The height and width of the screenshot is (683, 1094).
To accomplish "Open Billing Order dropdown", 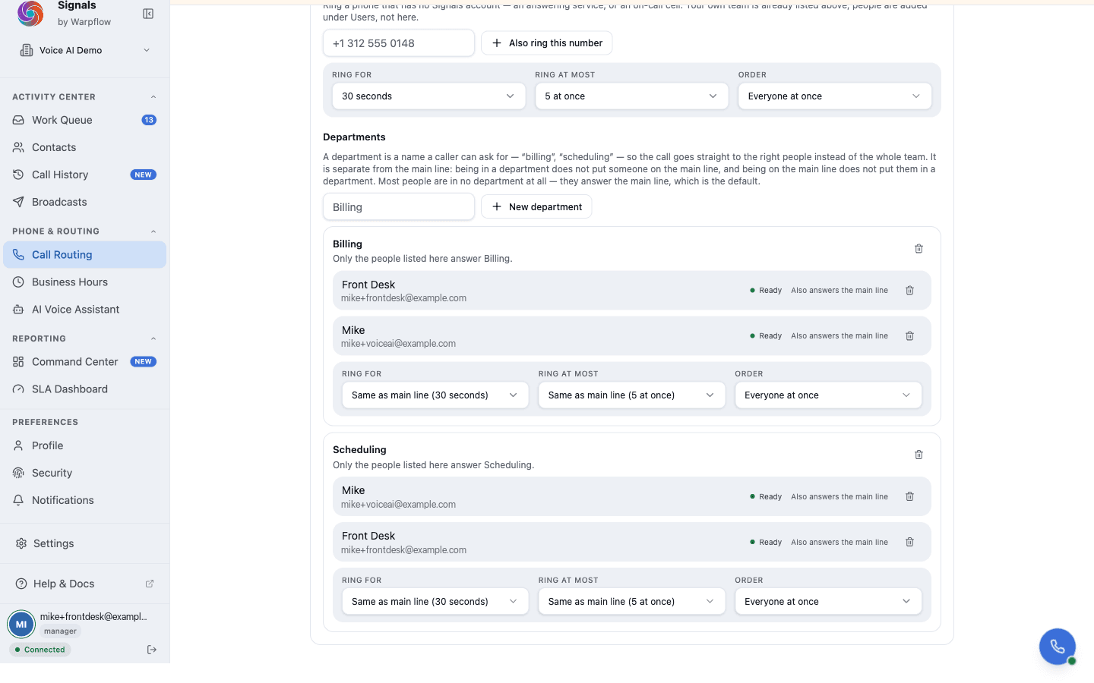I will [828, 395].
